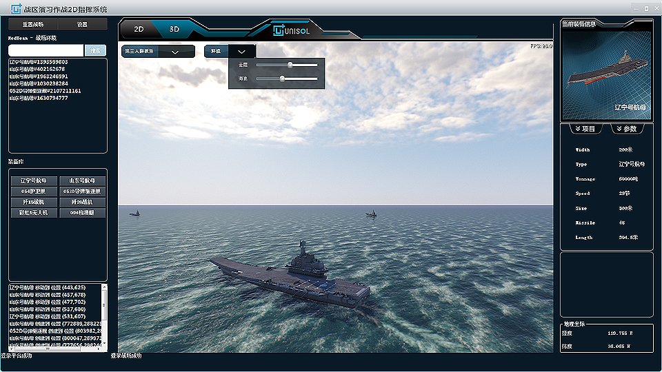Click the 重置战场 button
The height and width of the screenshot is (372, 662).
[32, 24]
